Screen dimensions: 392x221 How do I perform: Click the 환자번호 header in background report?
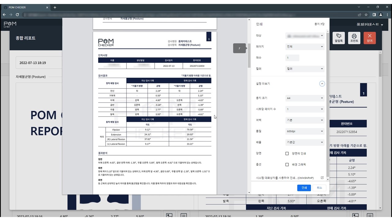tap(346, 124)
